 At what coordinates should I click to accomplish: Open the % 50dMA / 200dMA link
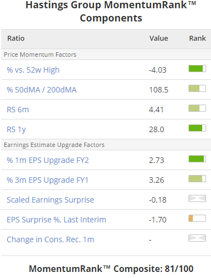(x=42, y=90)
